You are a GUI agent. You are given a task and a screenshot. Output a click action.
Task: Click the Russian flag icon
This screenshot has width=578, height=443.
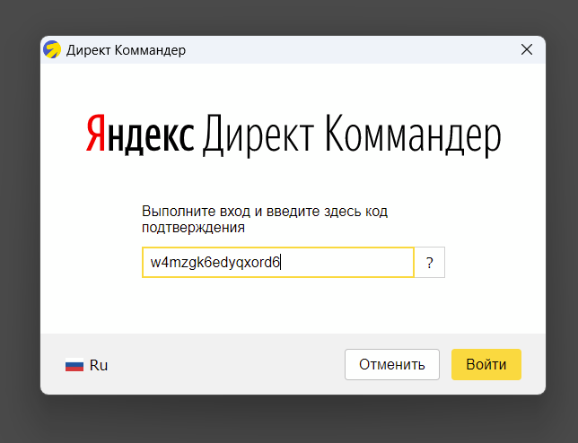coord(74,365)
